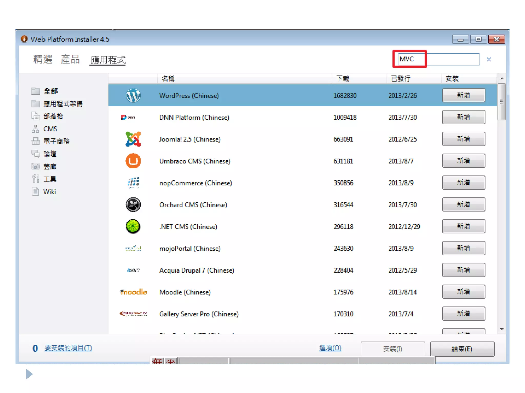525x393 pixels.
Task: Select the CMS category in sidebar
Action: tap(50, 129)
